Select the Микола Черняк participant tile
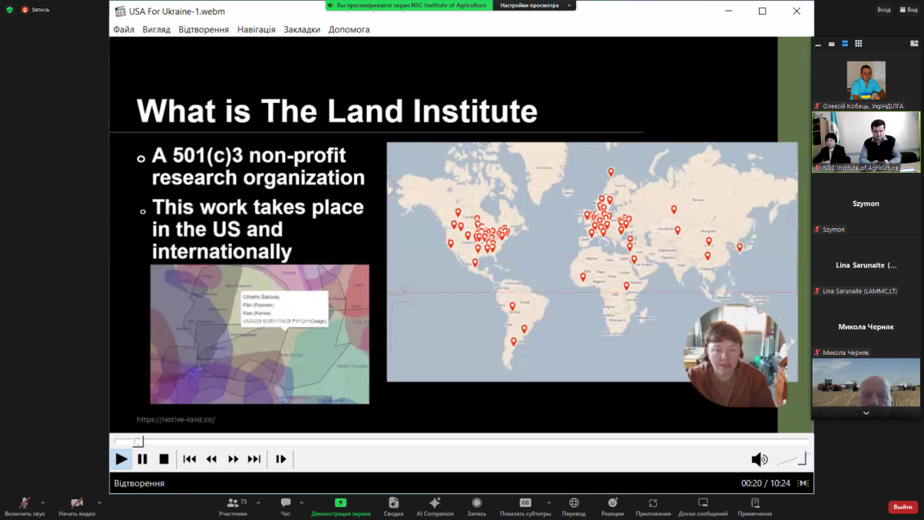924x520 pixels. coord(866,326)
